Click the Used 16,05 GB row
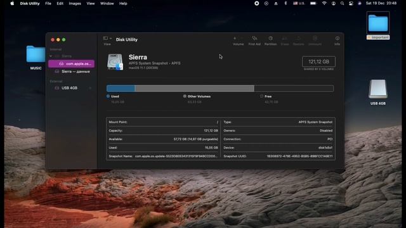 [164, 148]
